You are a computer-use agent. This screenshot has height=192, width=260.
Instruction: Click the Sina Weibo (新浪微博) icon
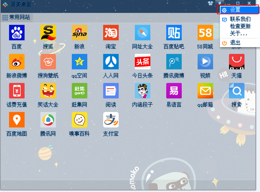(x=16, y=62)
